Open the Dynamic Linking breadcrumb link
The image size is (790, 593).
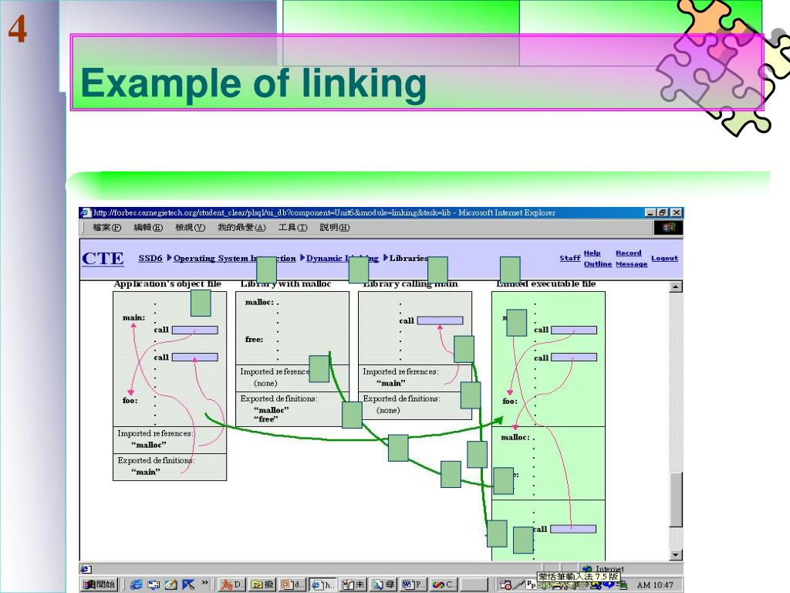coord(342,258)
